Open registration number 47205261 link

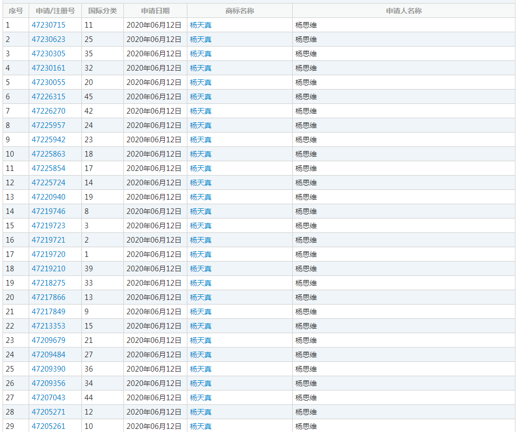click(49, 426)
